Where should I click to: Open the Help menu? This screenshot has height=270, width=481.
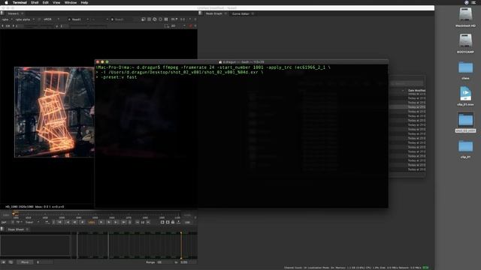pyautogui.click(x=84, y=2)
